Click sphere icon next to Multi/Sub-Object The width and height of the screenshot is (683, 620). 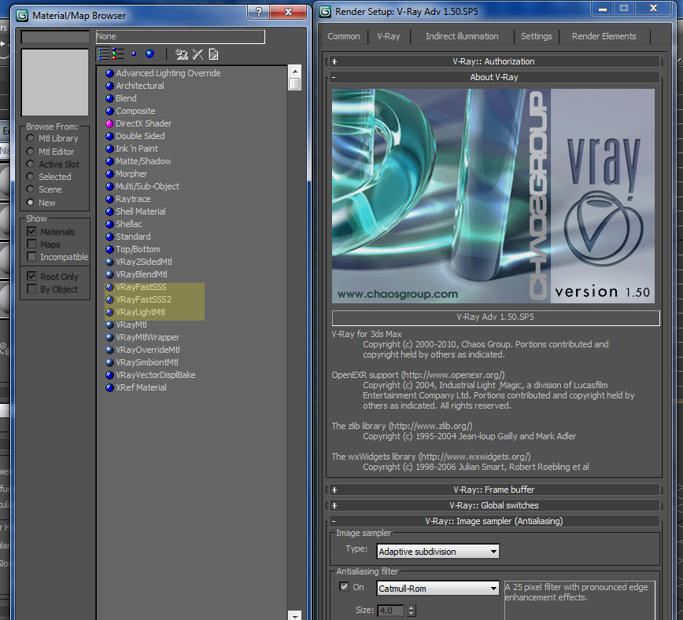pyautogui.click(x=109, y=187)
